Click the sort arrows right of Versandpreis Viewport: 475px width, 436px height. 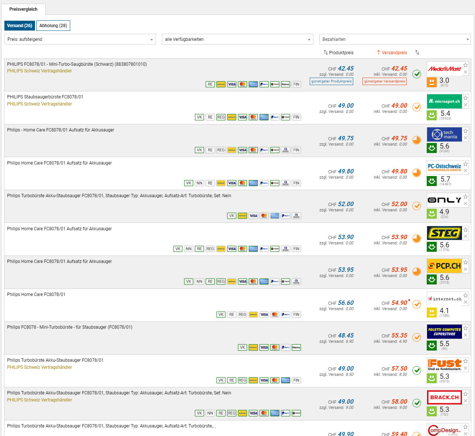[417, 52]
